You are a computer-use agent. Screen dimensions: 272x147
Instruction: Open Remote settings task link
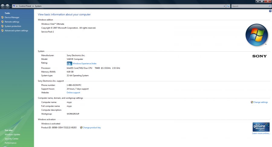point(12,22)
